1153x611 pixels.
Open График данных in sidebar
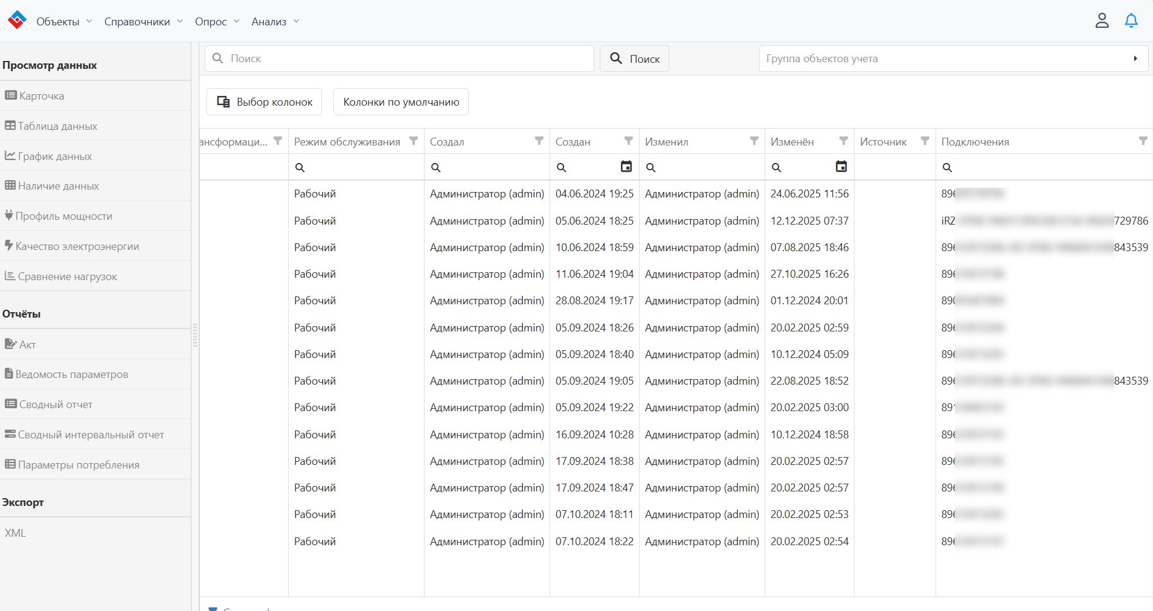55,156
